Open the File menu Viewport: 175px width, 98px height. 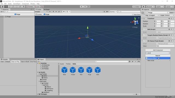point(2,4)
